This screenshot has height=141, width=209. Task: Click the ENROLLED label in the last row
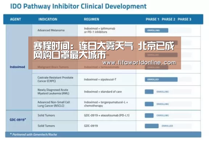[167, 126]
